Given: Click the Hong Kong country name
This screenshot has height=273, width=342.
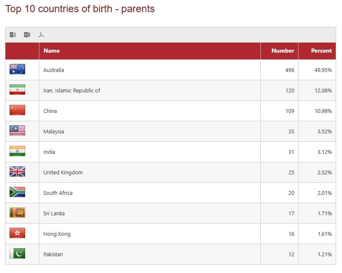Looking at the screenshot, I should click(57, 234).
